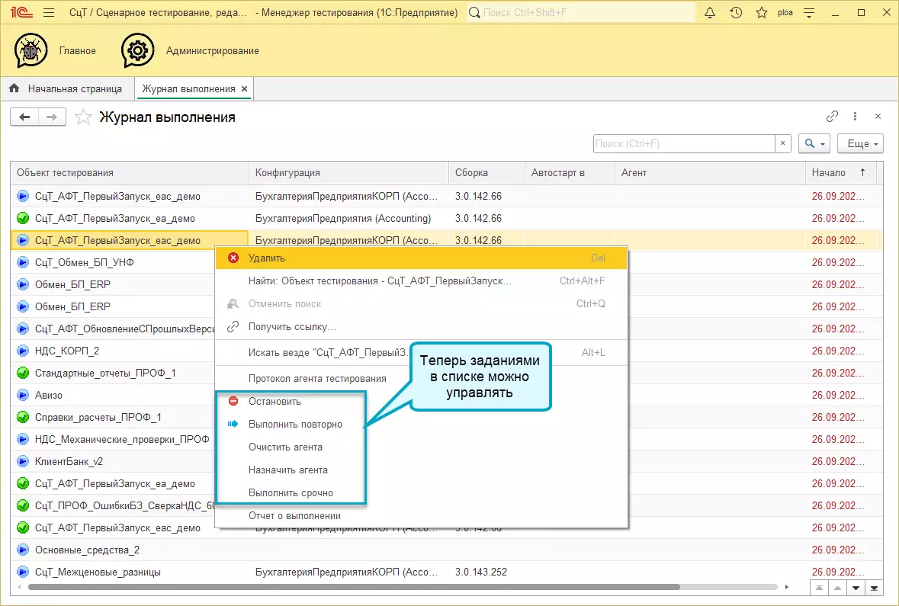Click the Поиск (Ctrl+F) list search field

[683, 143]
